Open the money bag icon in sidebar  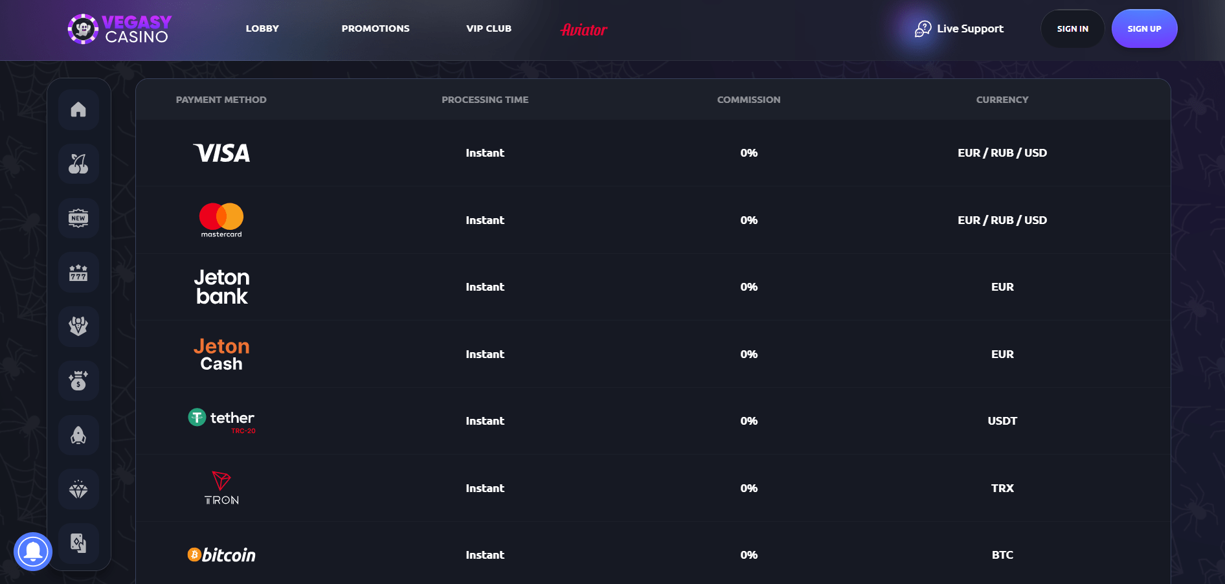[78, 381]
